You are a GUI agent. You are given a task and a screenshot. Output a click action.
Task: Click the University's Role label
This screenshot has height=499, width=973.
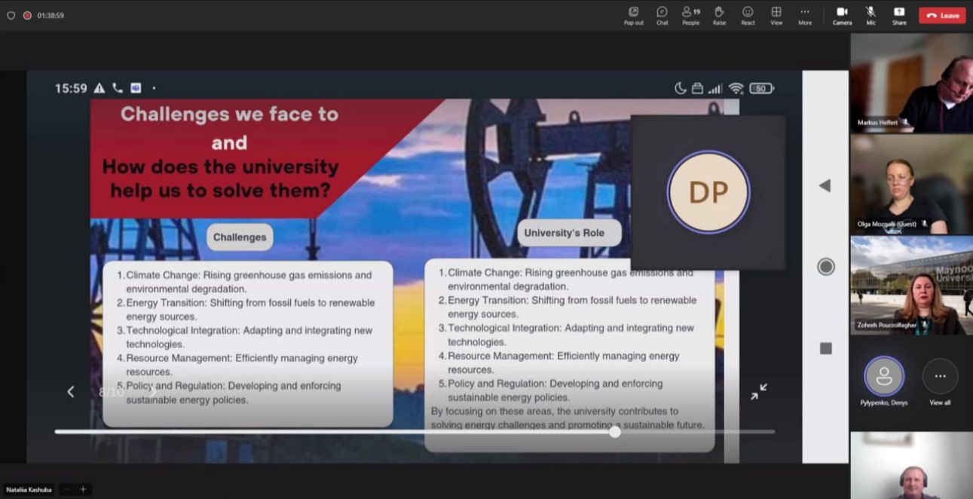point(564,233)
